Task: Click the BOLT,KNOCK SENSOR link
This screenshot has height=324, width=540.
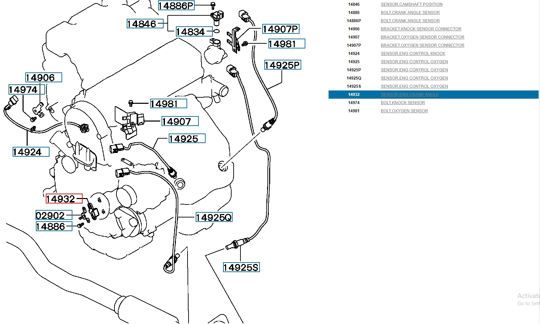Action: [403, 103]
